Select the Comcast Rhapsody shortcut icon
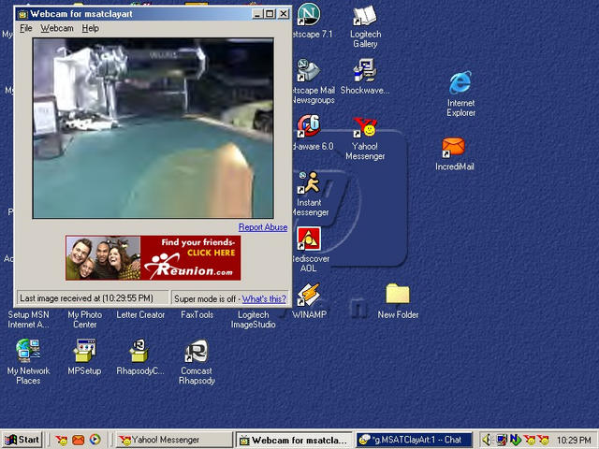This screenshot has height=449, width=599. pos(197,351)
